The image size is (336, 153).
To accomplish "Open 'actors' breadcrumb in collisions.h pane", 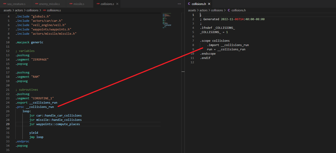I will pyautogui.click(x=204, y=10).
